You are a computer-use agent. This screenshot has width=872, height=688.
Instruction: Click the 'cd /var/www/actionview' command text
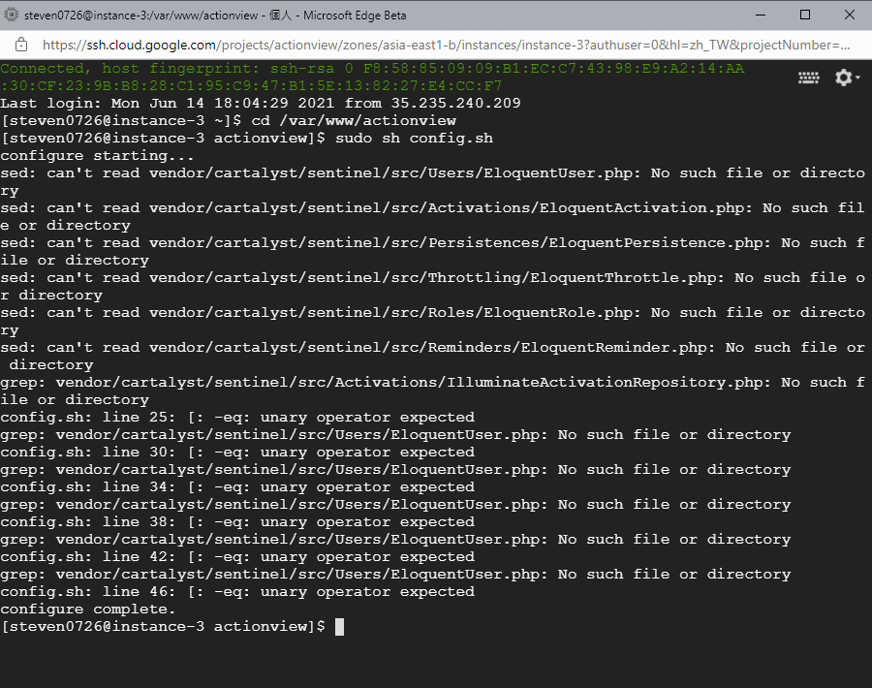click(354, 121)
